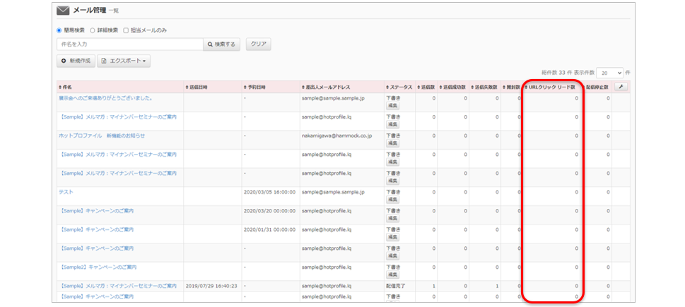Focus the 件名を入力 search field
This screenshot has height=307, width=685.
pos(130,44)
